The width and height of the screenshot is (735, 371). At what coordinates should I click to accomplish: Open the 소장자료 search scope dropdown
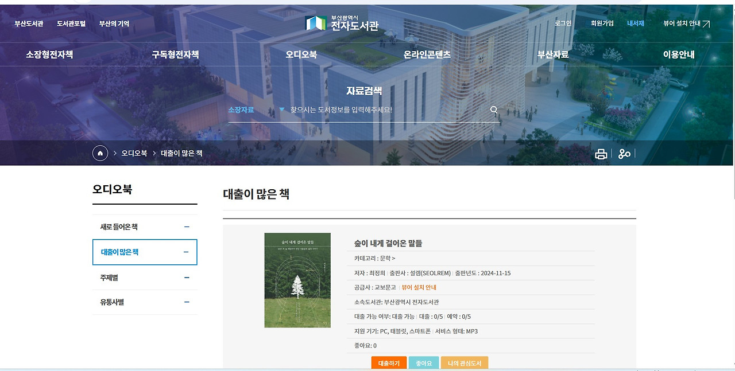258,110
